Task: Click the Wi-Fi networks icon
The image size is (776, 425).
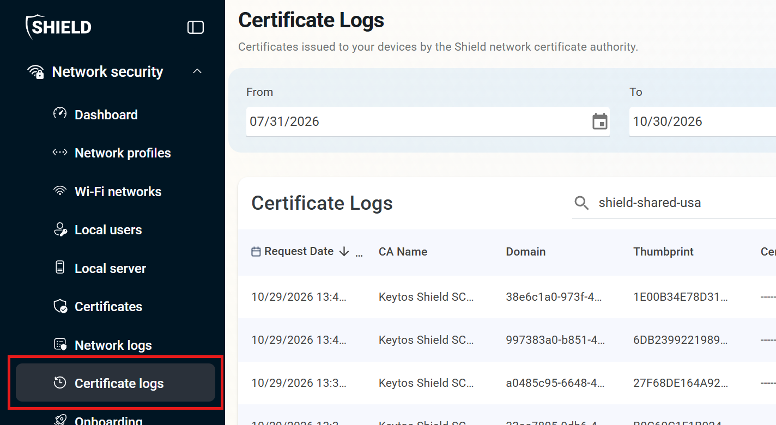Action: (x=60, y=191)
